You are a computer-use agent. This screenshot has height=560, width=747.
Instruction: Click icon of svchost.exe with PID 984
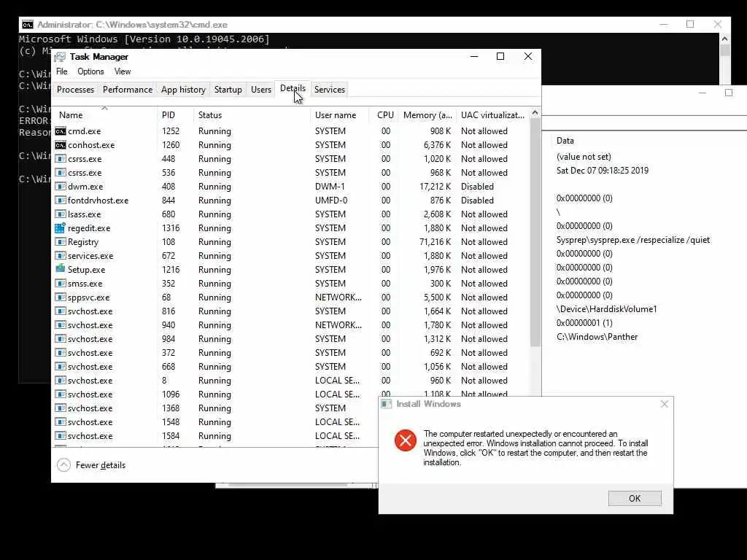pos(61,338)
